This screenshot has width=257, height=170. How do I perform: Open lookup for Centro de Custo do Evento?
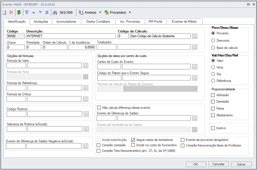point(195,67)
